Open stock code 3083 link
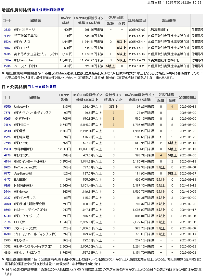The height and width of the screenshot is (279, 206). pyautogui.click(x=7, y=228)
